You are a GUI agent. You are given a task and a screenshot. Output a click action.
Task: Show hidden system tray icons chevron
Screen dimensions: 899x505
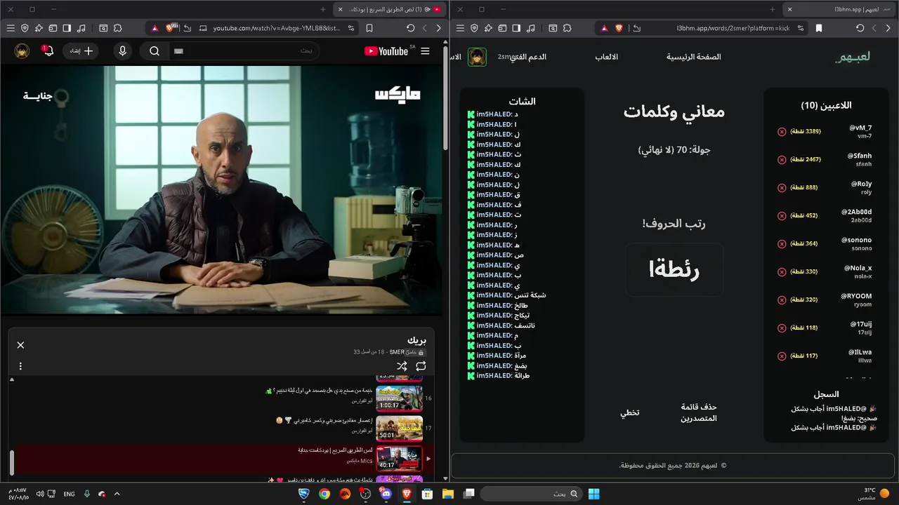click(x=117, y=494)
